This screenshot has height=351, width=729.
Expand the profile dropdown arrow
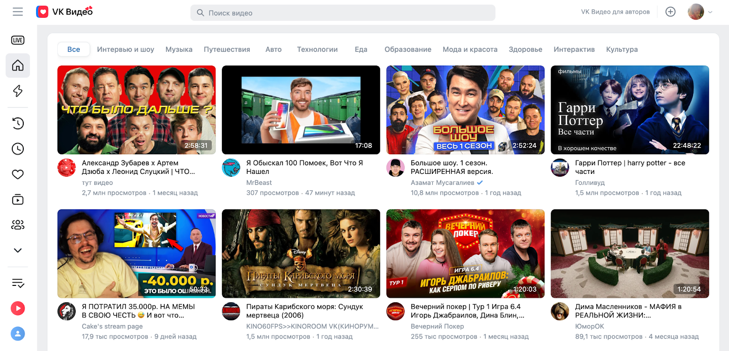[x=710, y=12]
